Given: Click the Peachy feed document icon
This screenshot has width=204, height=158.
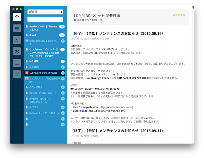Looking at the screenshot, I should pyautogui.click(x=27, y=27).
